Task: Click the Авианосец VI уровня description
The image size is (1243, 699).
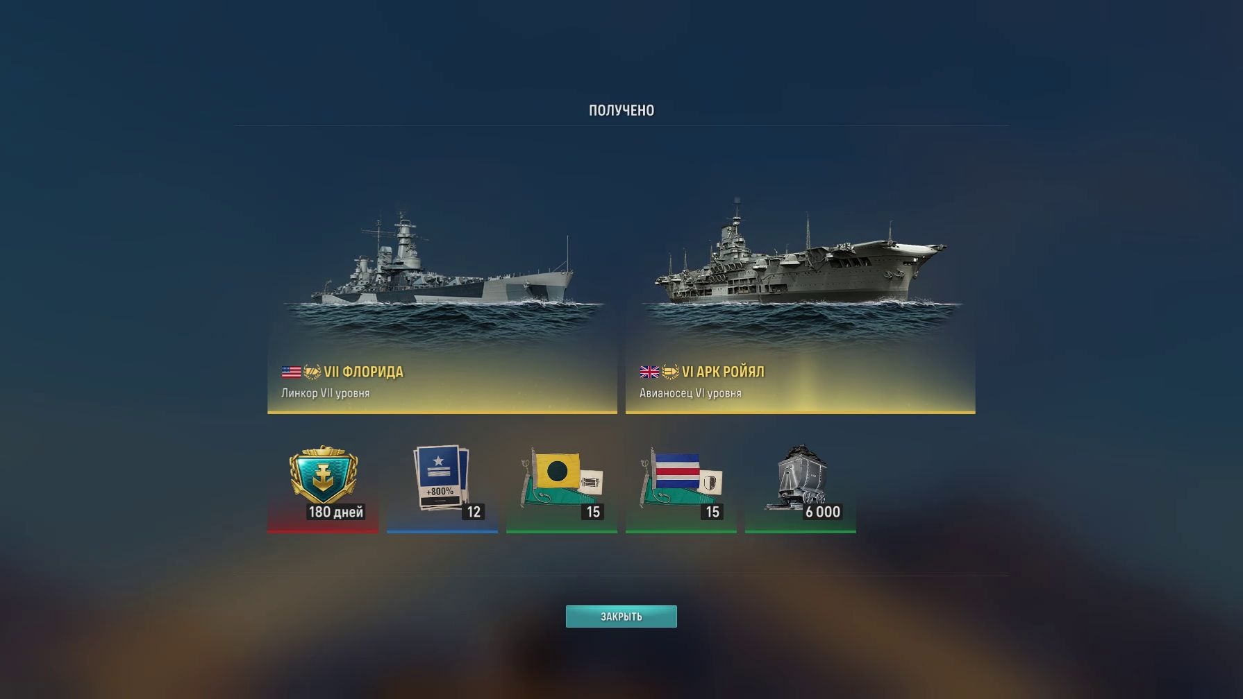Action: pyautogui.click(x=690, y=393)
